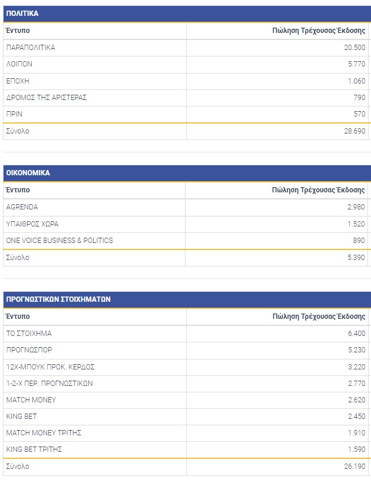Select 12Χ-ΜΠΟΥΚ ΠΡΟΚ. ΚΕΡΔΟΣ row
This screenshot has width=371, height=483.
(50, 367)
